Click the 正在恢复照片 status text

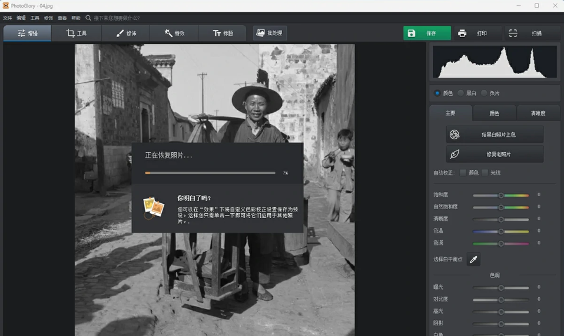click(x=168, y=155)
